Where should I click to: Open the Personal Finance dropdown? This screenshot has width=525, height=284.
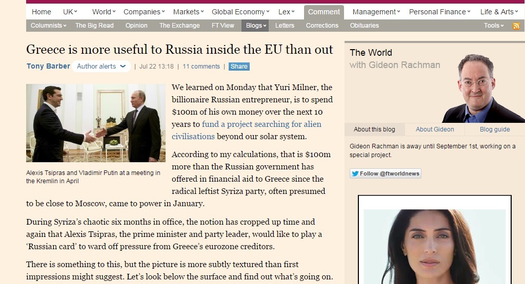[439, 12]
